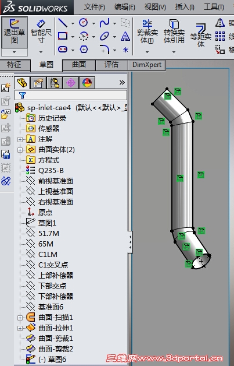The image size is (234, 366).
Task: Select the Sketch Fillet tool
Action: [x=105, y=50]
